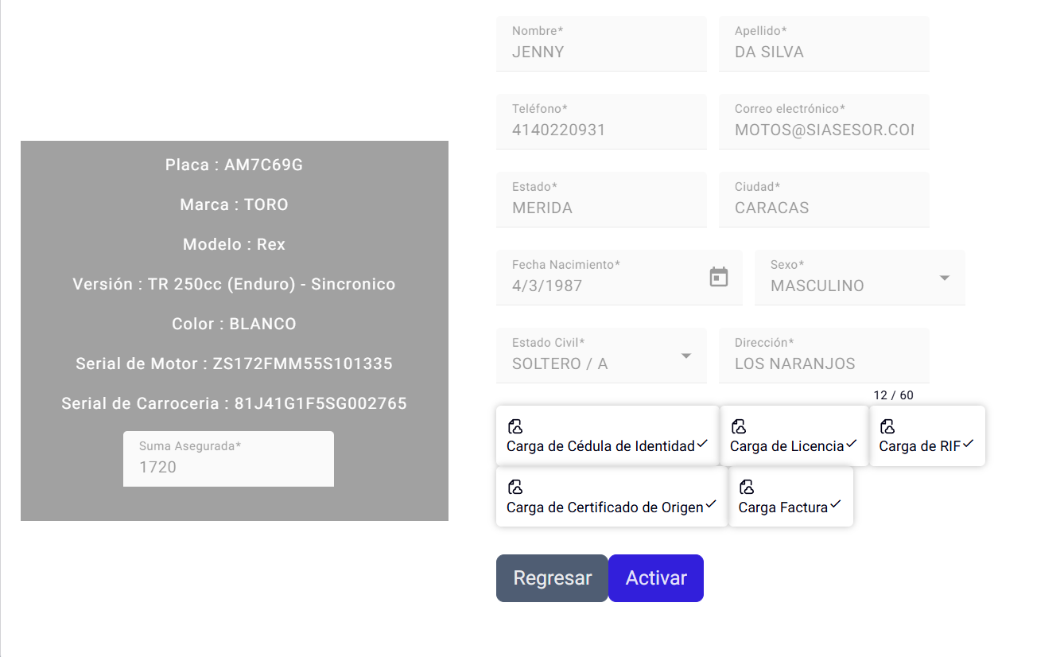Viewport: 1064px width, 657px height.
Task: Click the Correo electrónico field
Action: [824, 130]
